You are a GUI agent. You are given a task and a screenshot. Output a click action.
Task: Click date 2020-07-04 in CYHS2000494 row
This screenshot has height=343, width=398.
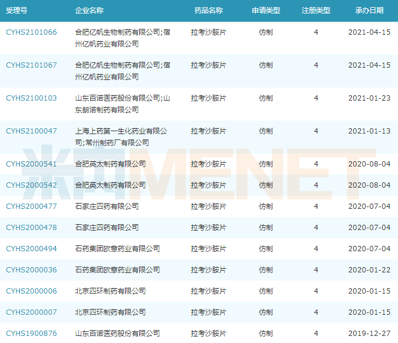click(369, 248)
